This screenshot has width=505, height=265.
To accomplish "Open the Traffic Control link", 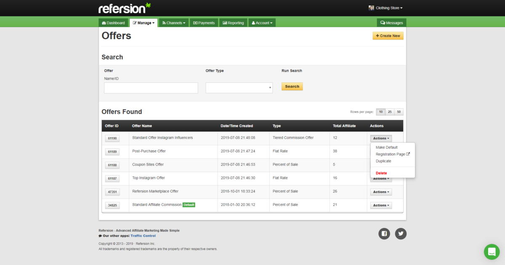I will point(143,236).
